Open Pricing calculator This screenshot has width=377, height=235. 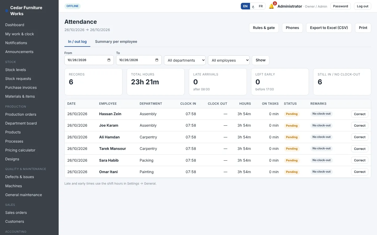point(29,150)
